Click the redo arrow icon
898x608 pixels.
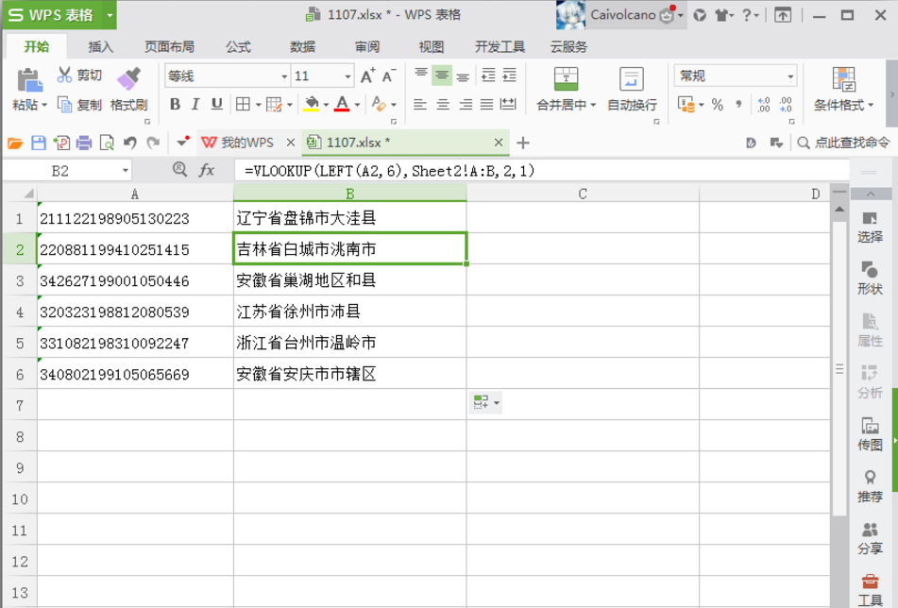[x=153, y=143]
